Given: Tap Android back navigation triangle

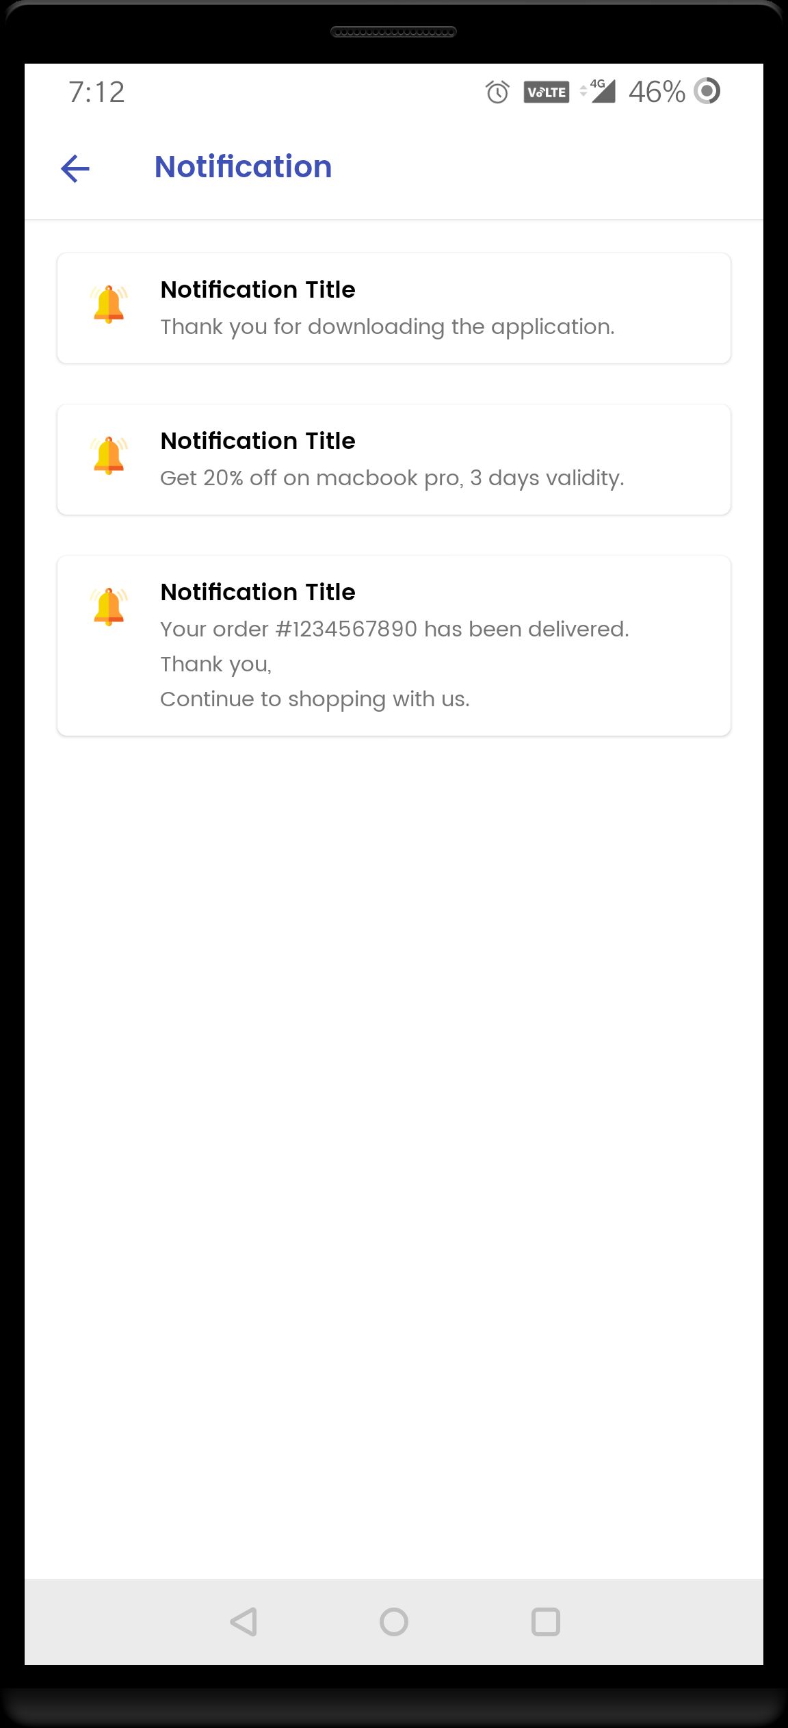Looking at the screenshot, I should [x=244, y=1622].
